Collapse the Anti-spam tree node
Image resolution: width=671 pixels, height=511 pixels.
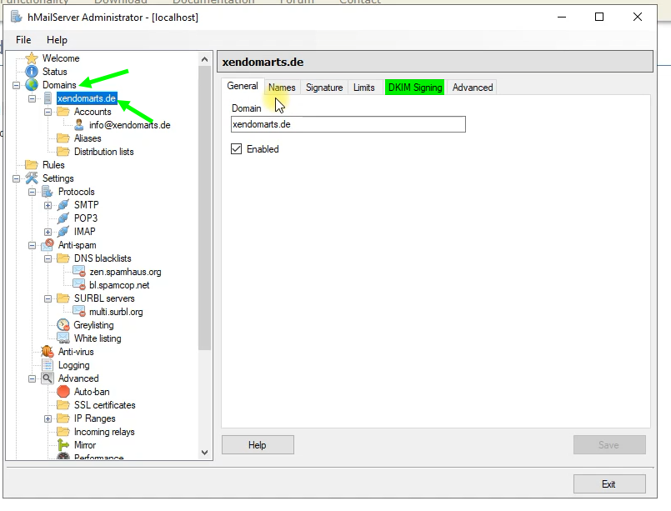[x=33, y=245]
